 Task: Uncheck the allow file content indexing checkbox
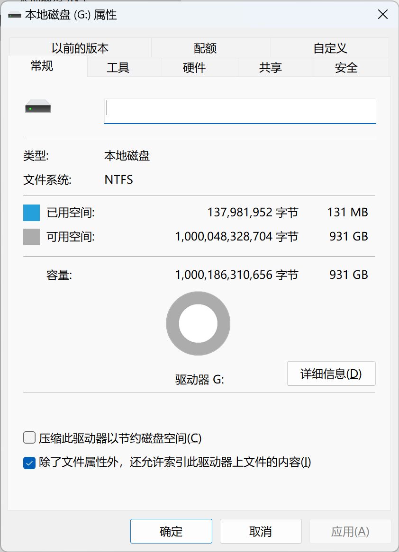click(x=30, y=462)
